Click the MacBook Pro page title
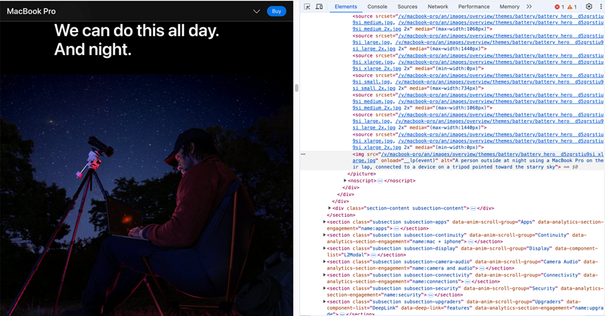 (31, 11)
